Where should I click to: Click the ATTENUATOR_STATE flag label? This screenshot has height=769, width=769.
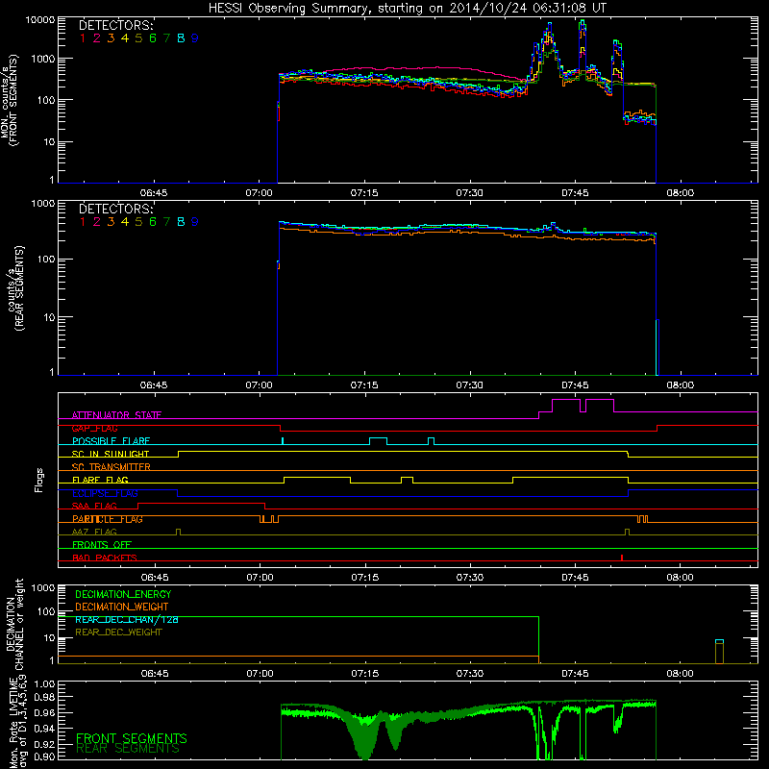(116, 415)
